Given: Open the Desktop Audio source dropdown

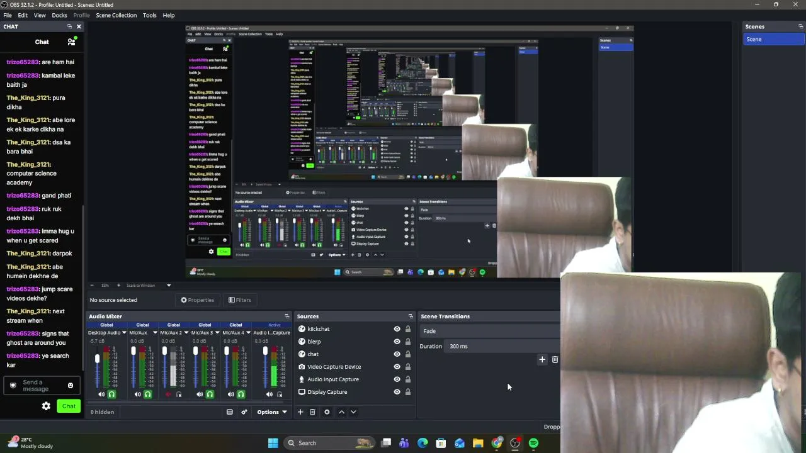Looking at the screenshot, I should point(124,333).
